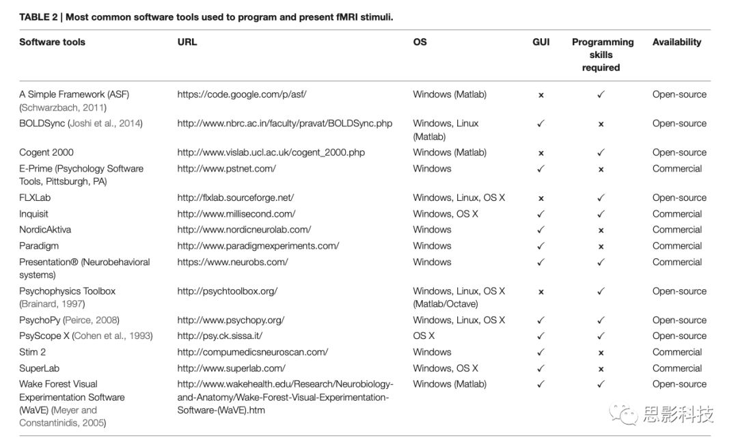738x447 pixels.
Task: Click the Software tools column header
Action: tap(52, 42)
